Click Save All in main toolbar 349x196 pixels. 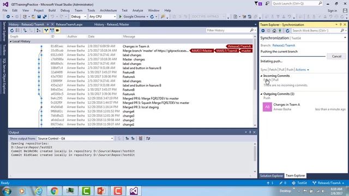[x=45, y=17]
